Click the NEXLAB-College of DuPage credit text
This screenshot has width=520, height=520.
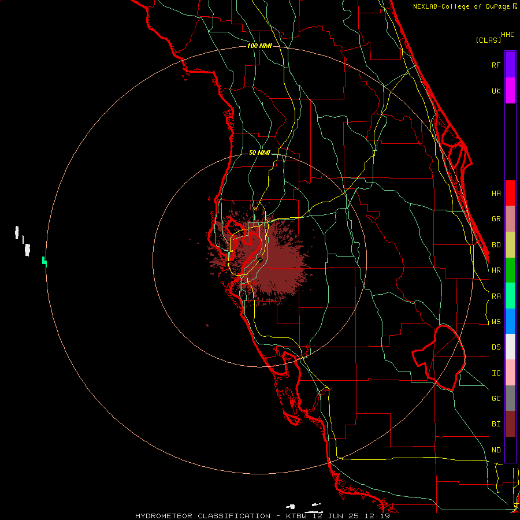pos(461,6)
